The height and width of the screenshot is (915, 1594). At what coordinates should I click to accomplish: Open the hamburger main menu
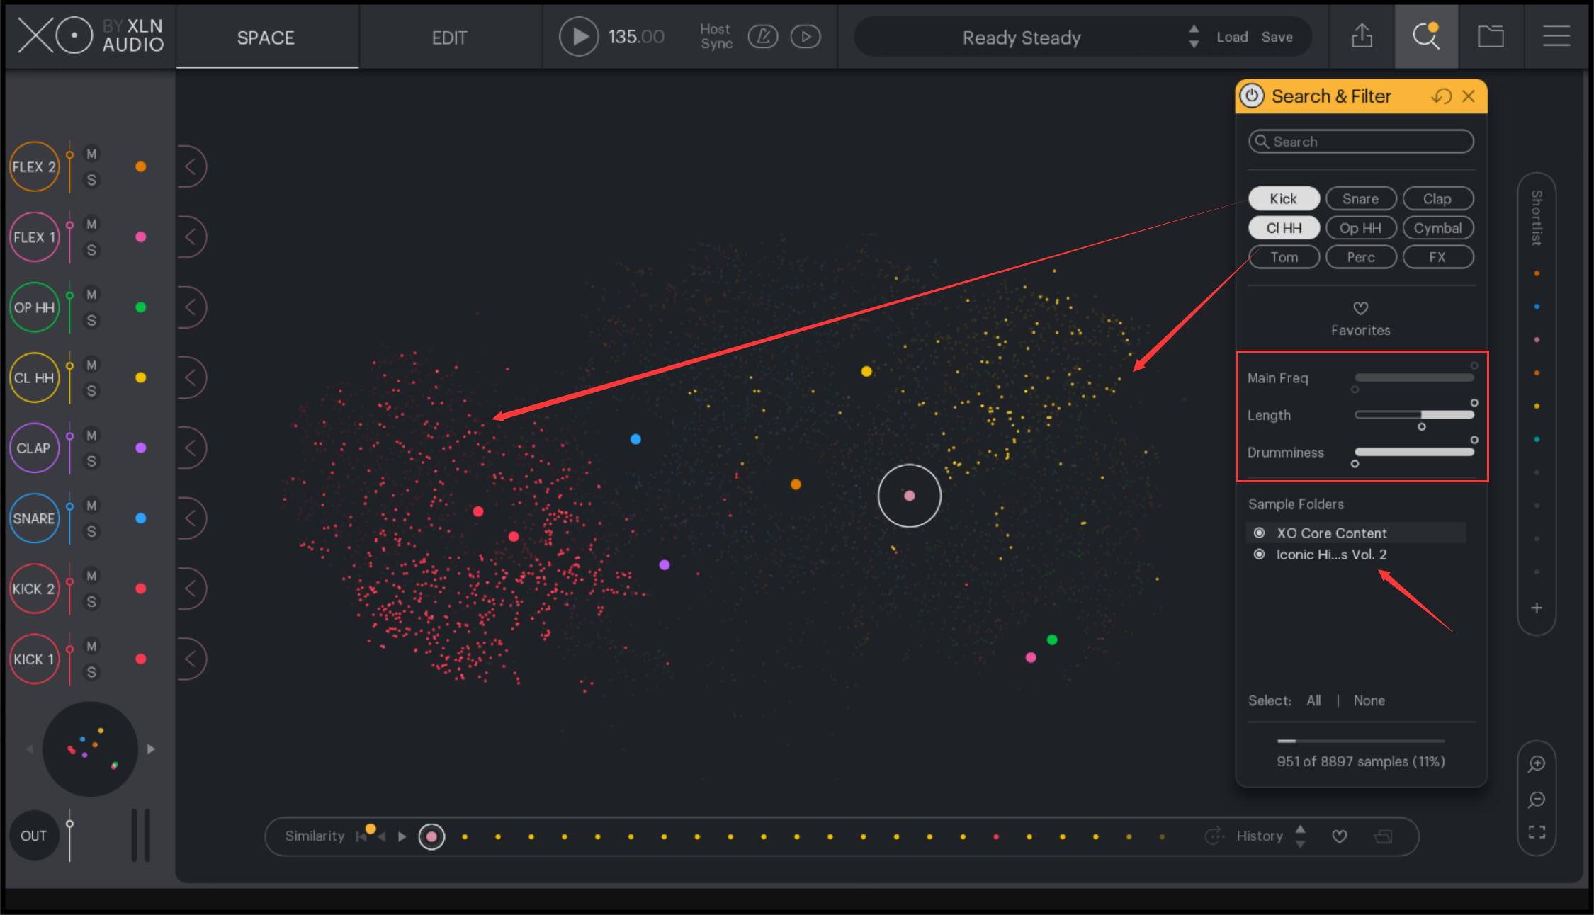coord(1556,36)
